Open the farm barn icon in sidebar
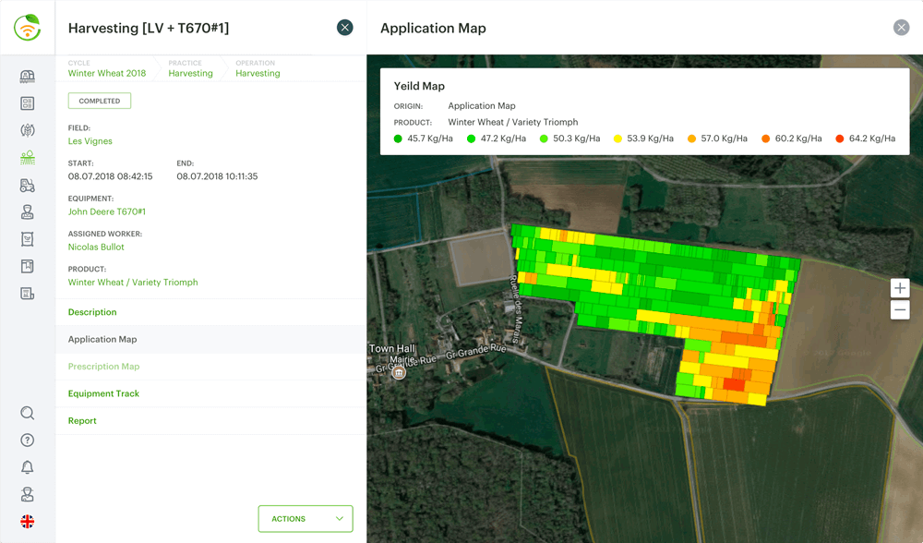 click(28, 77)
